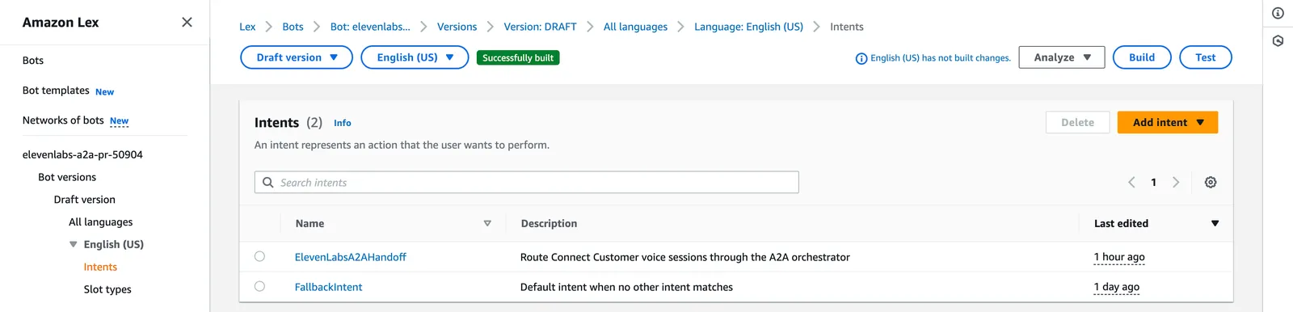Click '1 hour ago' timestamp

pos(1119,257)
